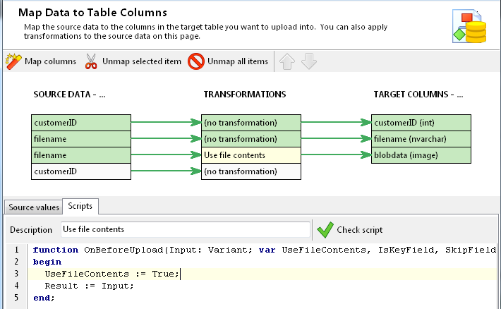Viewport: 501px width, 309px height.
Task: Select the customerID (int) target column
Action: 421,123
